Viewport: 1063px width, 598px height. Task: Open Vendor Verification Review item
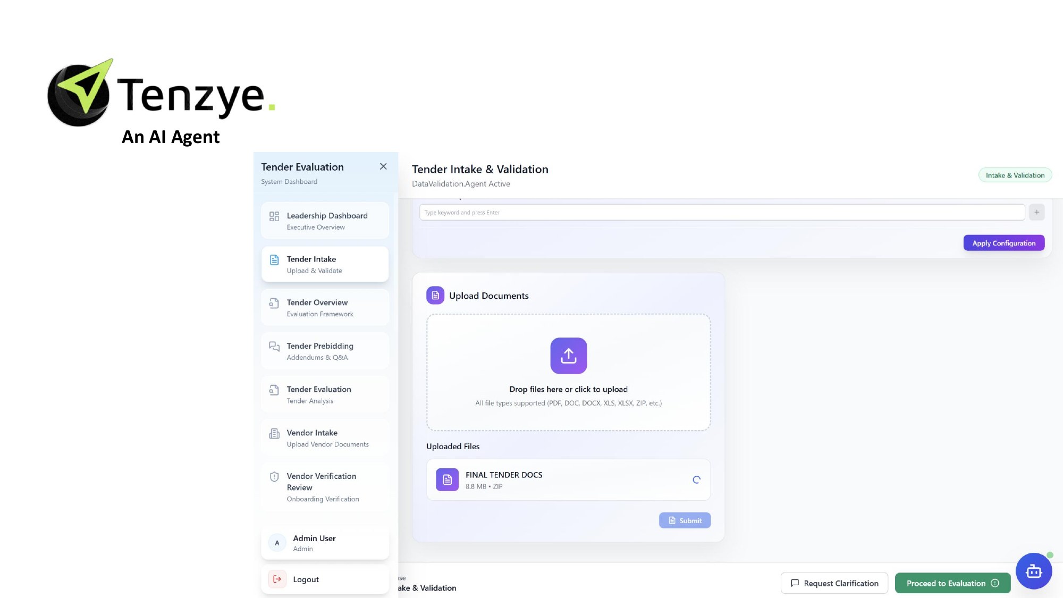[325, 487]
